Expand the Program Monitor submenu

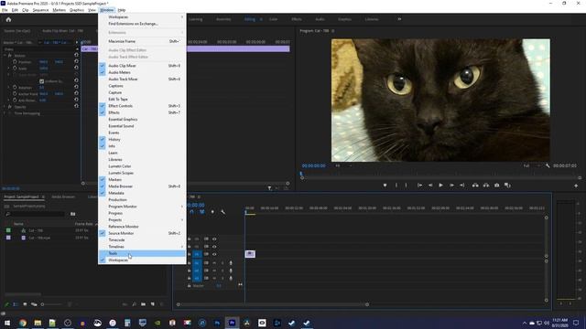click(x=142, y=207)
